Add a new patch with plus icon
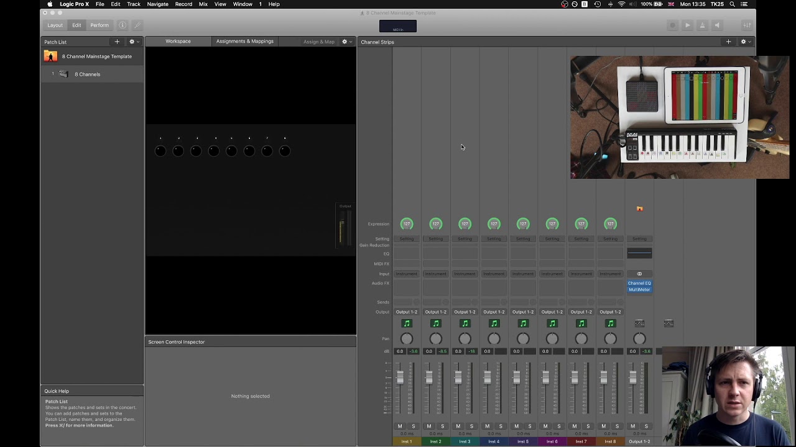This screenshot has width=796, height=447. pyautogui.click(x=117, y=42)
